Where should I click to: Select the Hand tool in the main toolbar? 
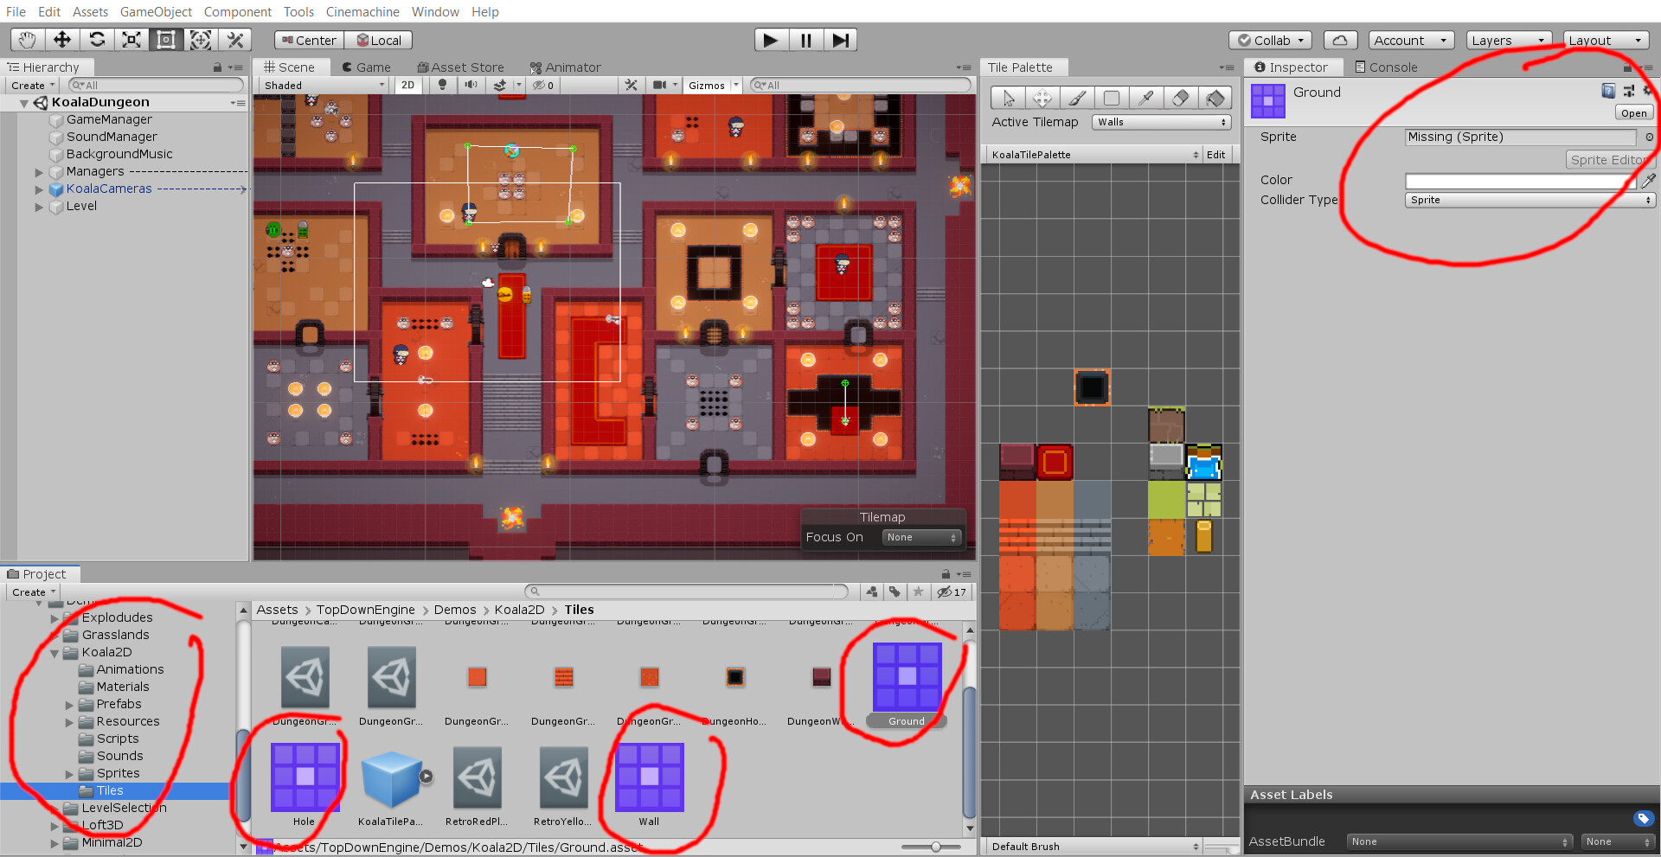click(26, 39)
